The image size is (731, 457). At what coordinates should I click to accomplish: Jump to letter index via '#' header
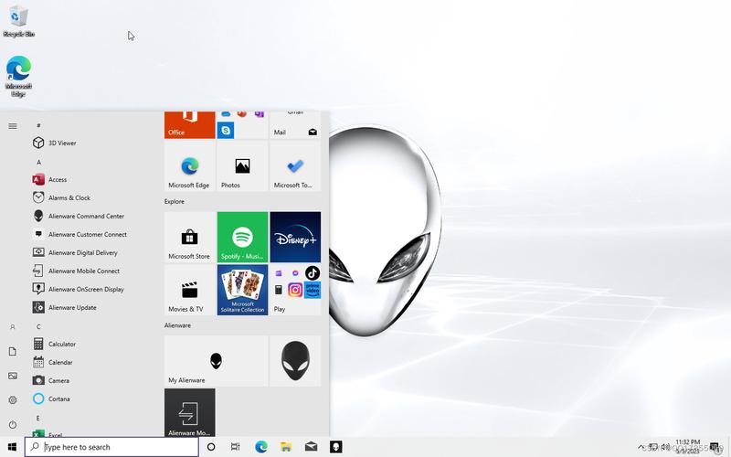[38, 125]
